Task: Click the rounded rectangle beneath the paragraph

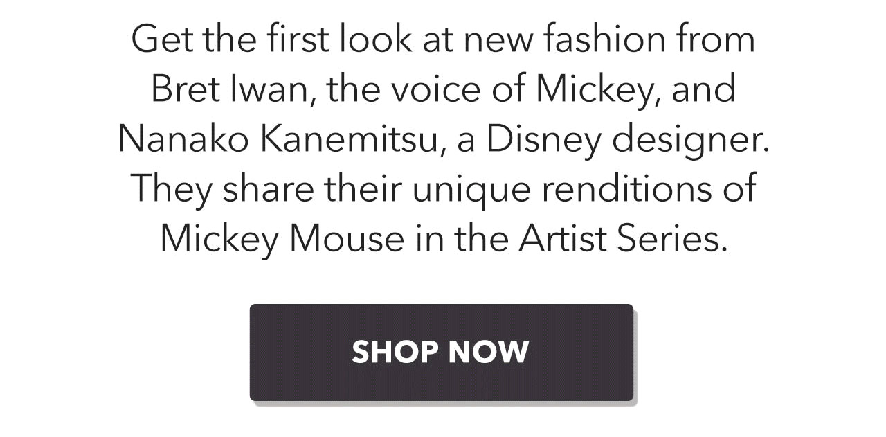Action: tap(442, 352)
